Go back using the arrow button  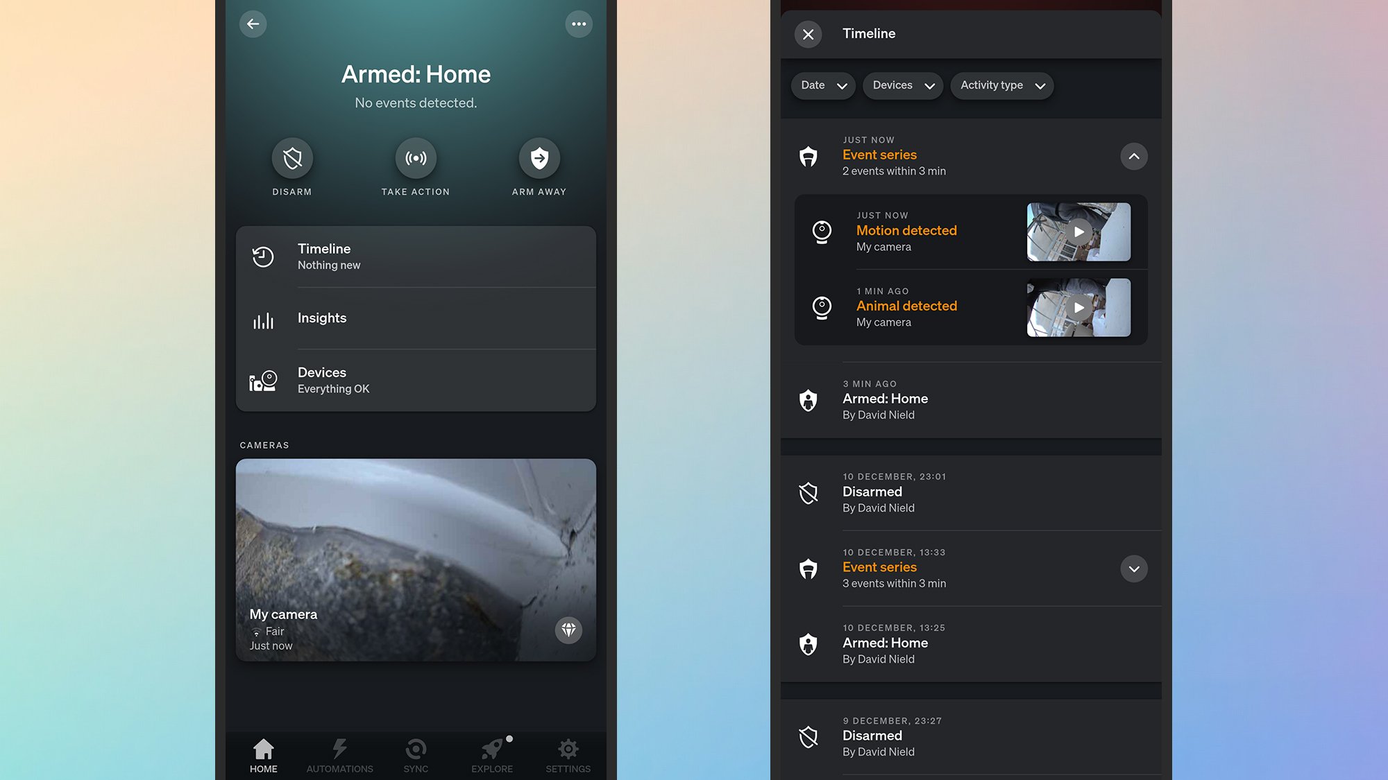253,24
